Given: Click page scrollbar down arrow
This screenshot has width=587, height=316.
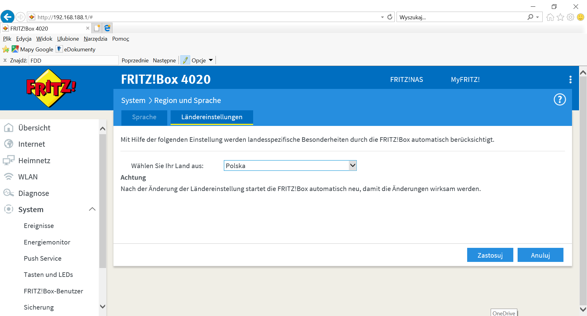Looking at the screenshot, I should click(x=583, y=309).
